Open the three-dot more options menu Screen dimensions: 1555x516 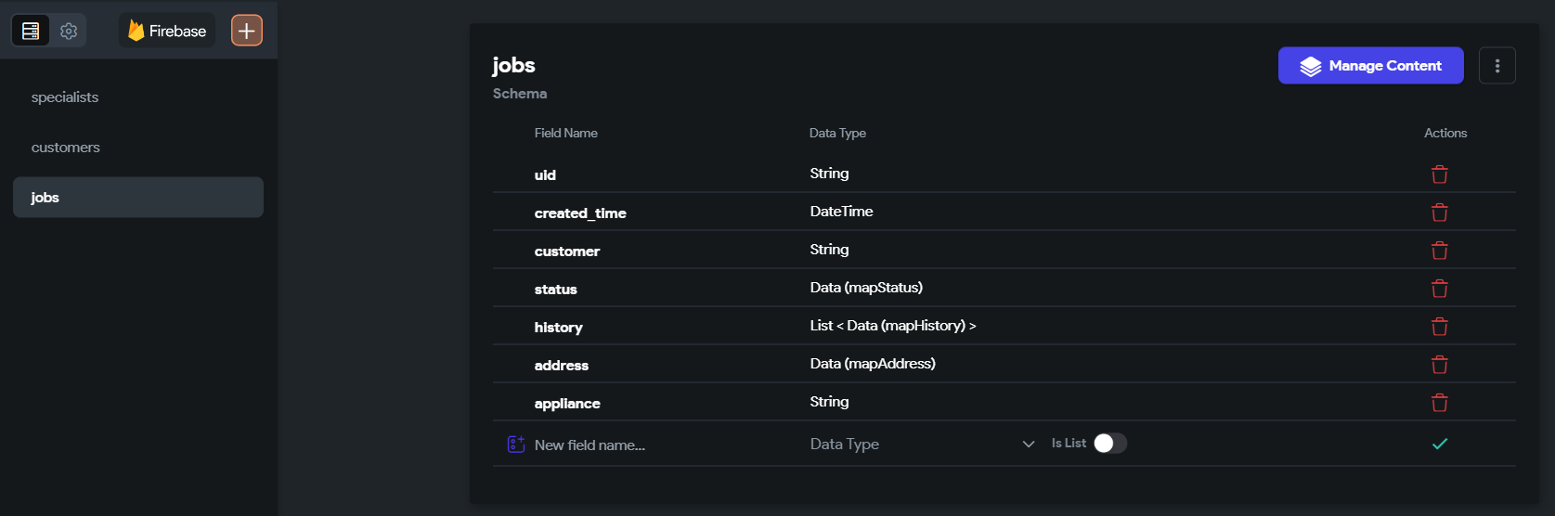coord(1497,66)
